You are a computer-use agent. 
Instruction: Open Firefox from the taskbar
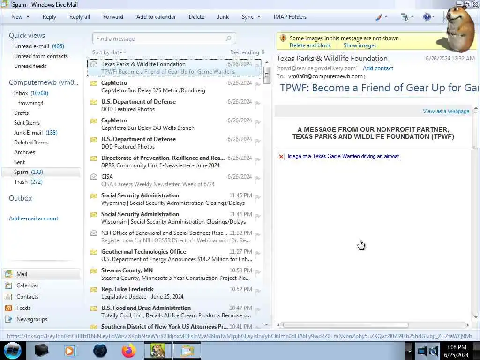129,351
